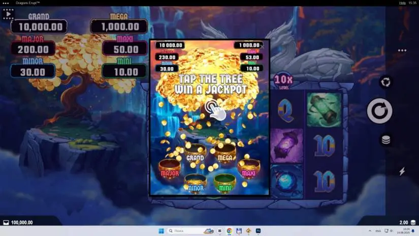Click the Mini 10.00 jackpot display
419x236 pixels.
(124, 72)
